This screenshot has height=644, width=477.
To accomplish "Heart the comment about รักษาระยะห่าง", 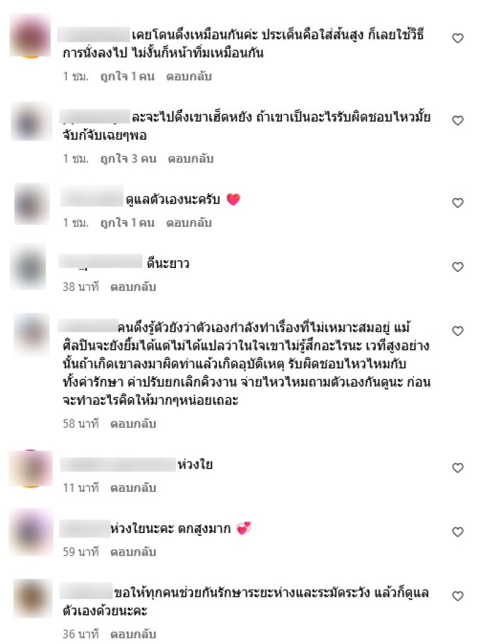I will pos(458,596).
